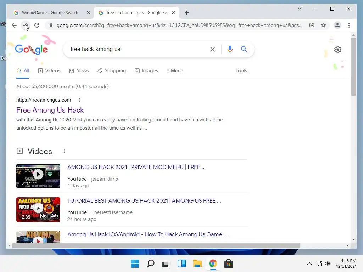Screen dimensions: 363x272
Task: Play the TheBestUsername video thumbnail
Action: pyautogui.click(x=38, y=210)
